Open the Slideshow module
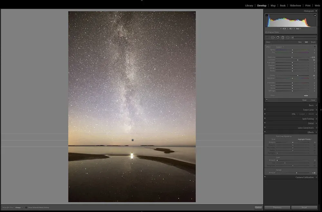This screenshot has width=322, height=212. point(295,5)
